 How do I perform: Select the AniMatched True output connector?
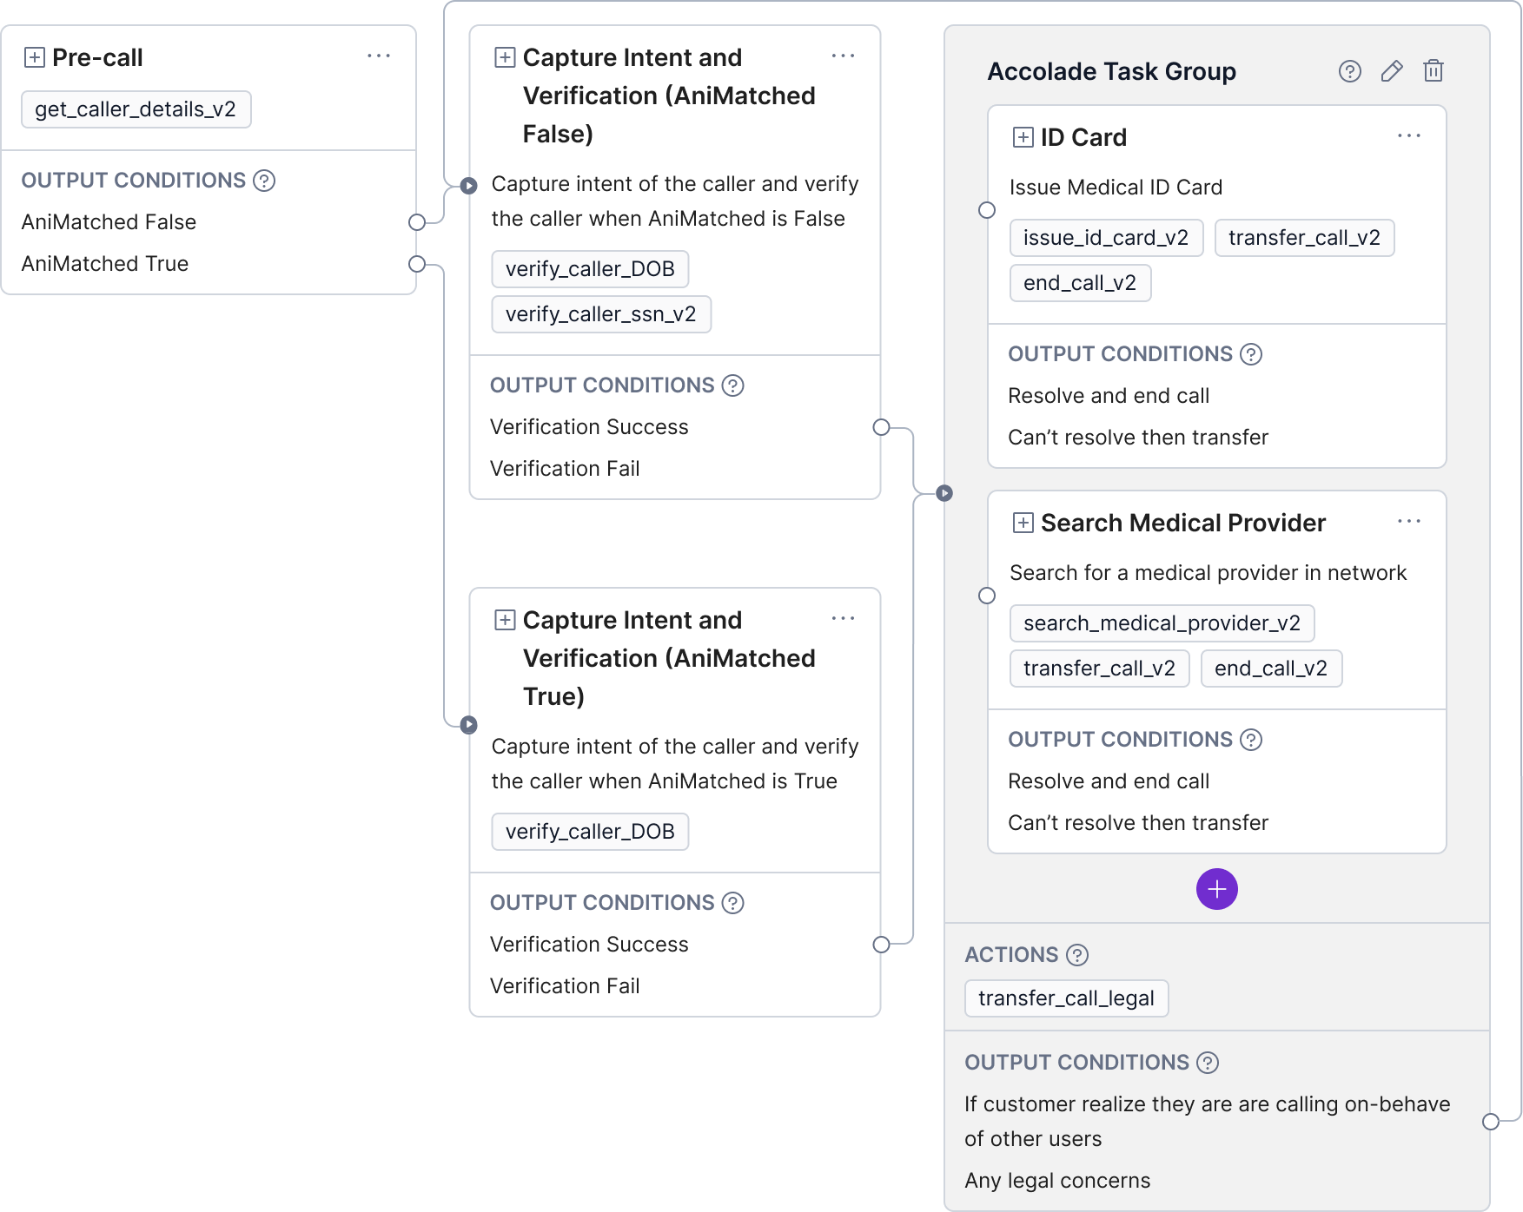(x=417, y=264)
